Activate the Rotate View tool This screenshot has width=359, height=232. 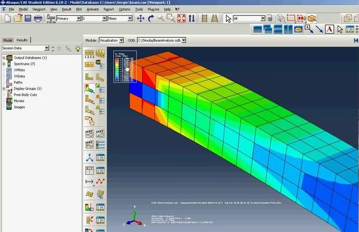(151, 18)
